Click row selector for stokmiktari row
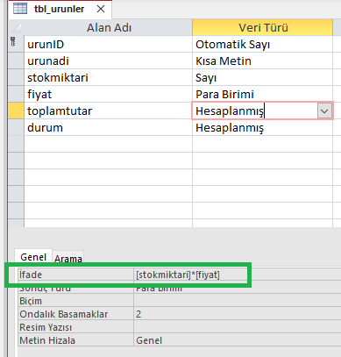 pos(16,78)
